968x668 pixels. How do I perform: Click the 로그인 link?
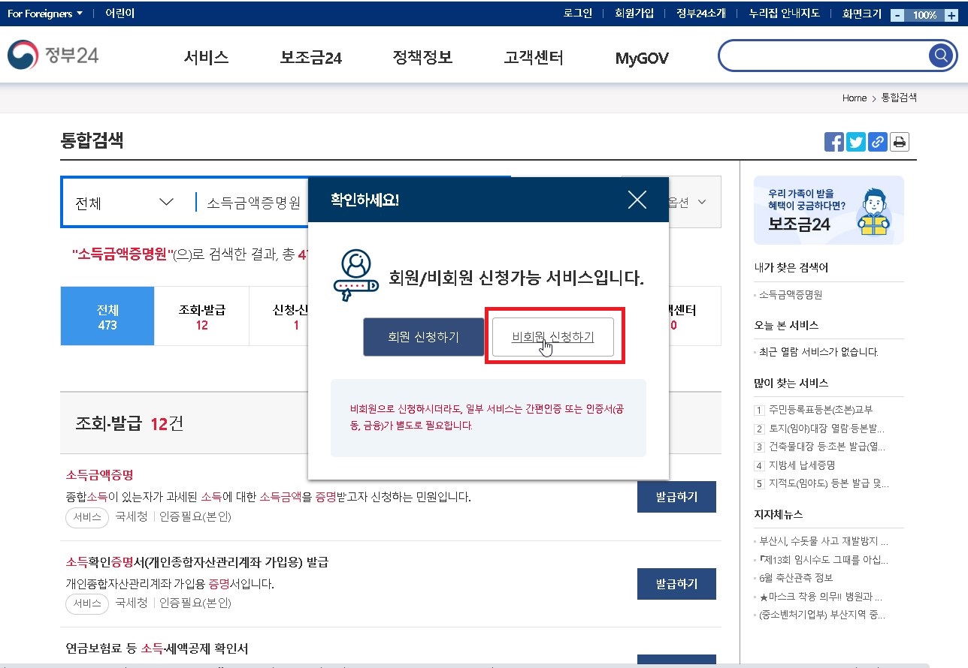577,14
